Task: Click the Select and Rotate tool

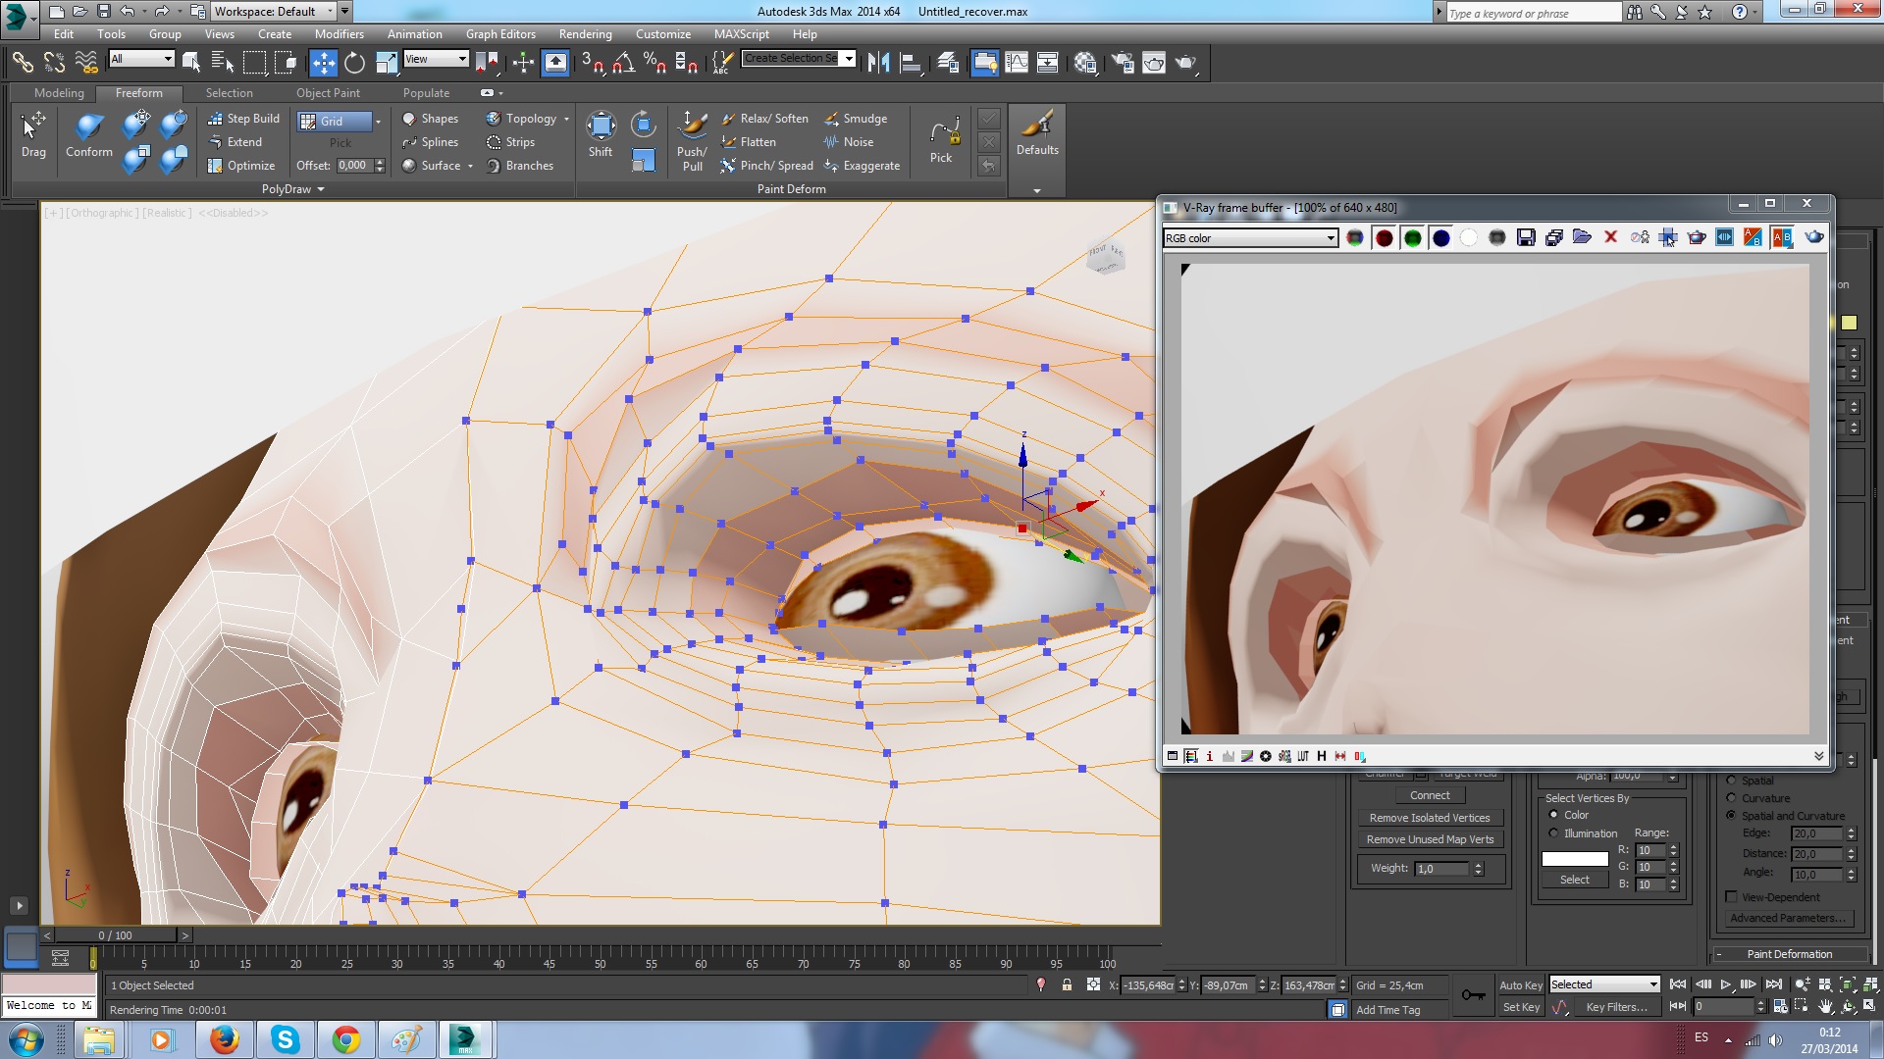Action: [354, 64]
